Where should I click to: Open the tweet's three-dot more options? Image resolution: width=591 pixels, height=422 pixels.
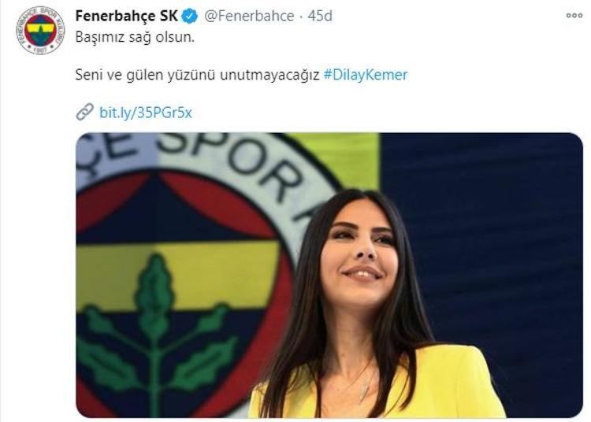(574, 16)
